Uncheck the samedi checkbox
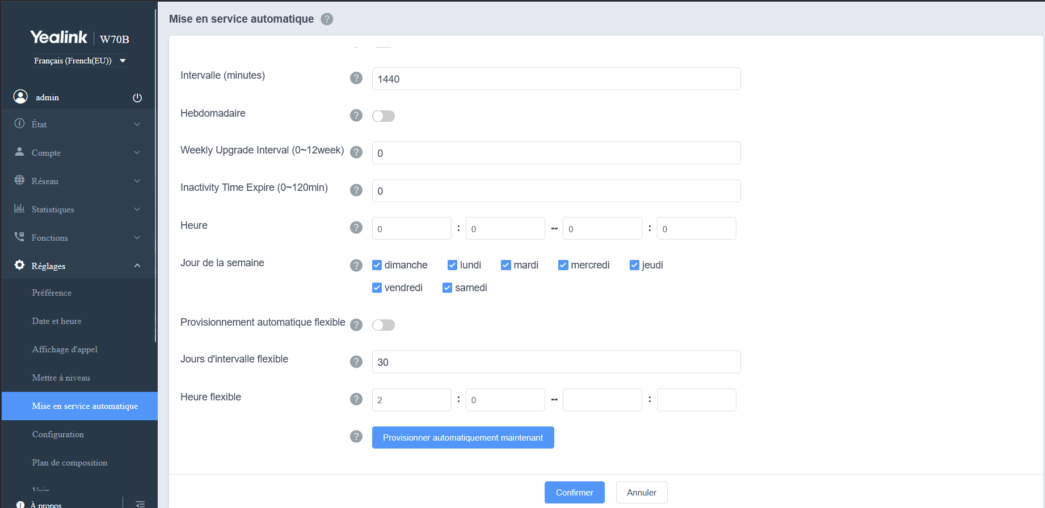This screenshot has width=1045, height=508. (x=448, y=288)
